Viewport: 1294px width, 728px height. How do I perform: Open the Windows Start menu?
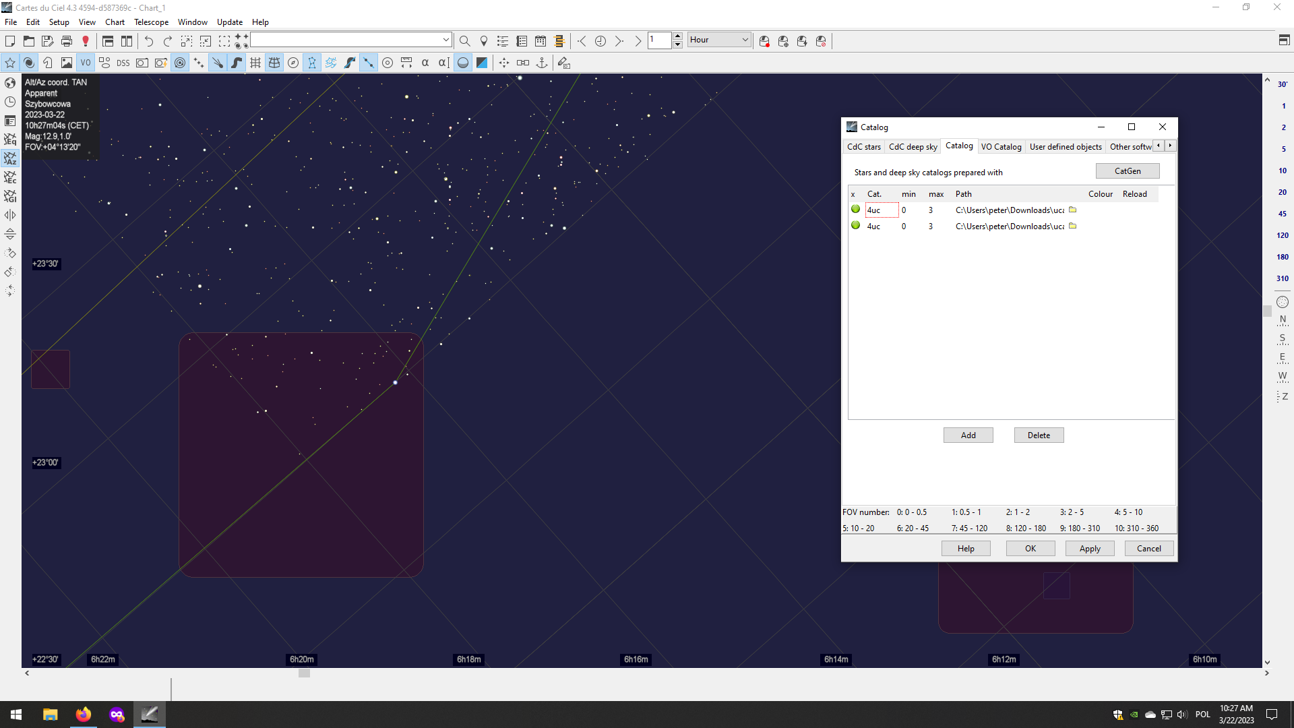pos(16,715)
